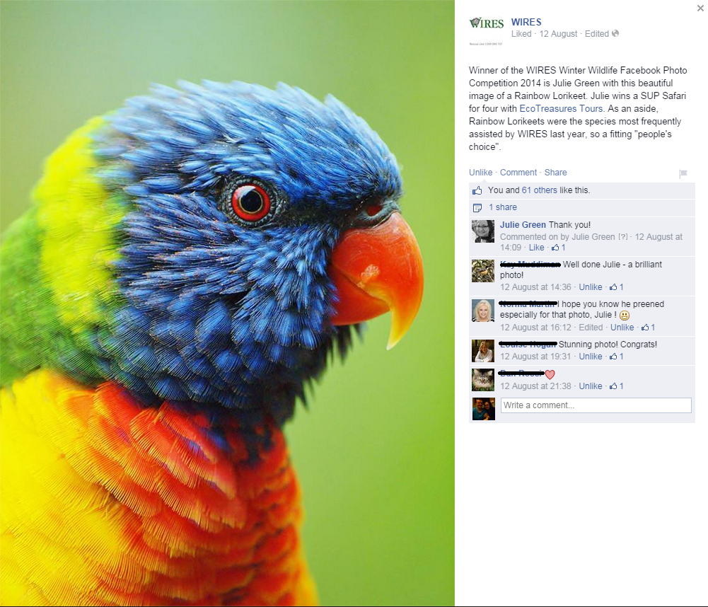Screen dimensions: 708x607
Task: Open the 61 others likes list
Action: 539,190
